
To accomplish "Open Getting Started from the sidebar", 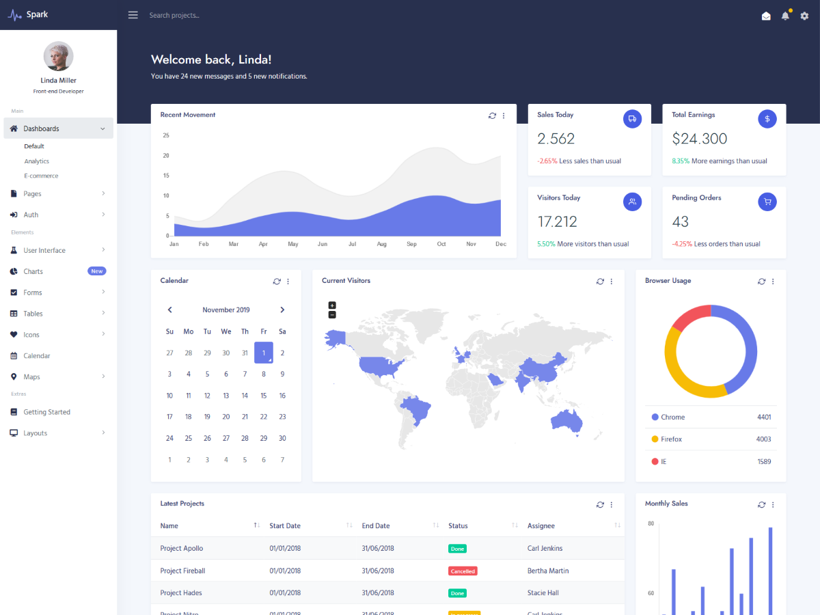I will pyautogui.click(x=48, y=411).
